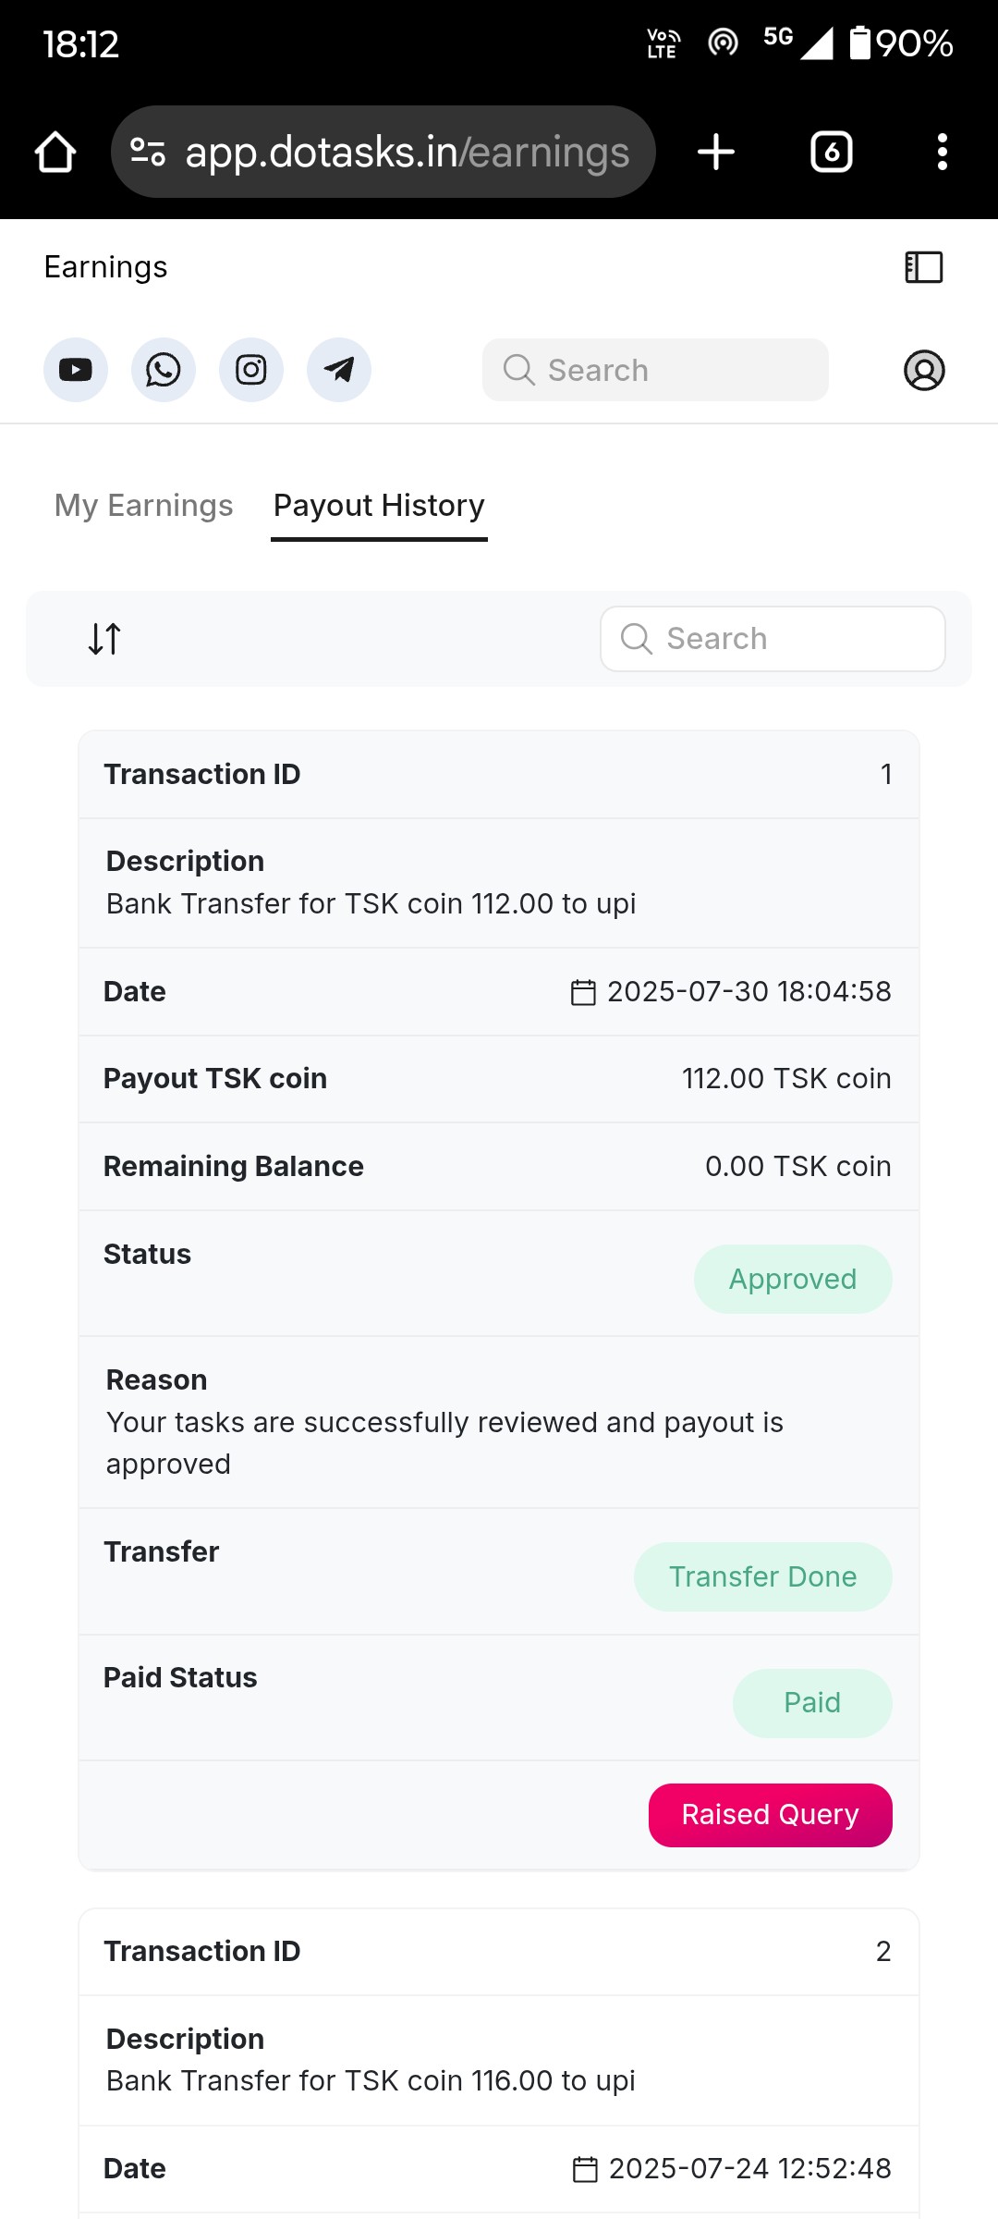Click the Transfer Done status badge
The height and width of the screenshot is (2219, 998).
coord(762,1576)
